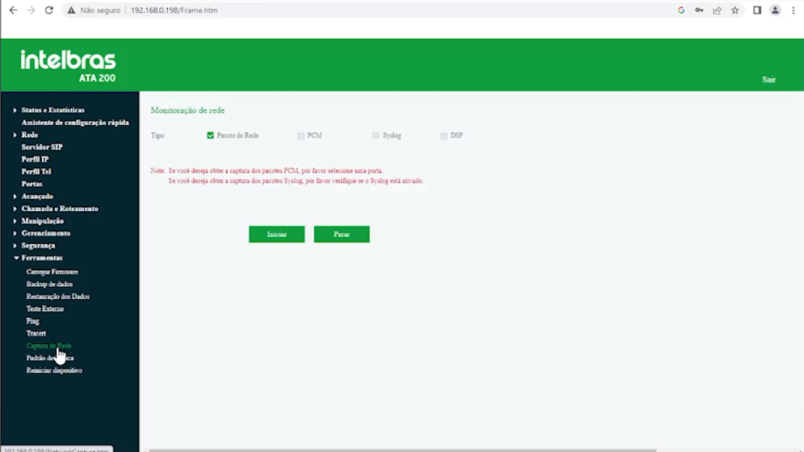This screenshot has height=452, width=804.
Task: Expand the Gerenciamento menu arrow
Action: tap(15, 233)
